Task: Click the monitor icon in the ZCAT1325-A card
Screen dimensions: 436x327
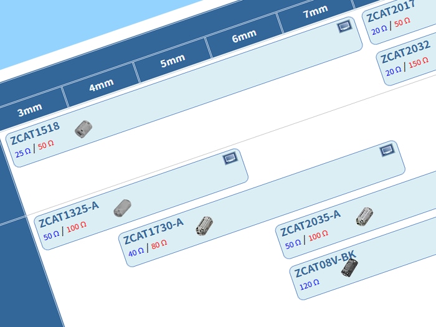Action: coord(230,158)
